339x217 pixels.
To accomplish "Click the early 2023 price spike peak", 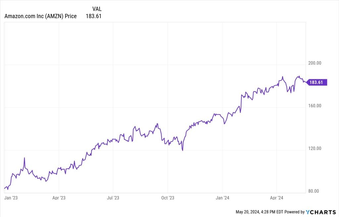I will coord(24,158).
